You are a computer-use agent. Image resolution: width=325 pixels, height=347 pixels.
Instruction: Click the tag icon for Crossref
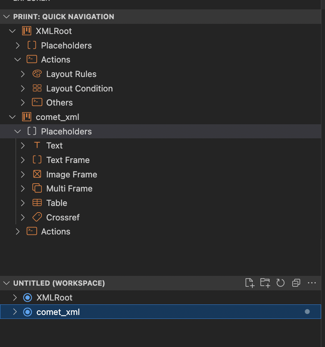coord(37,217)
